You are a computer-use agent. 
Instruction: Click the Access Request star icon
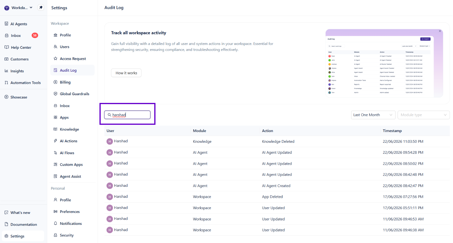click(55, 59)
